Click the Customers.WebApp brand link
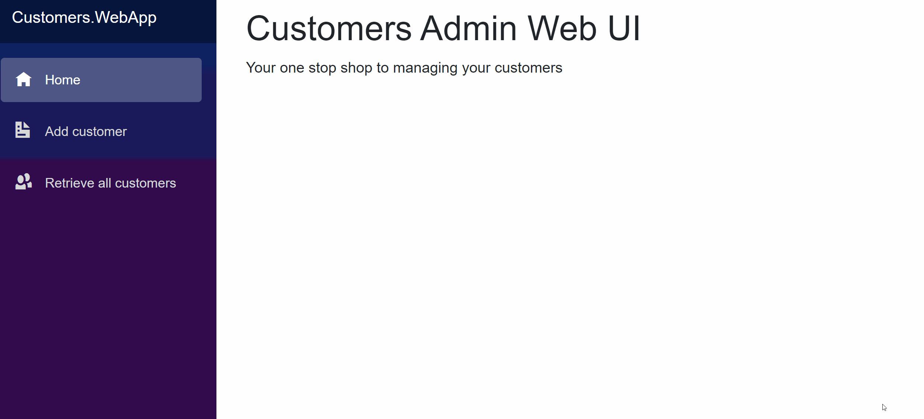 pos(84,18)
